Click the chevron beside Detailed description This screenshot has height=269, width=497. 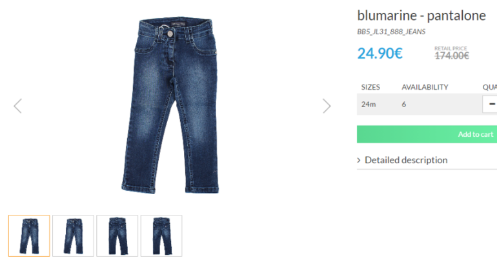359,161
